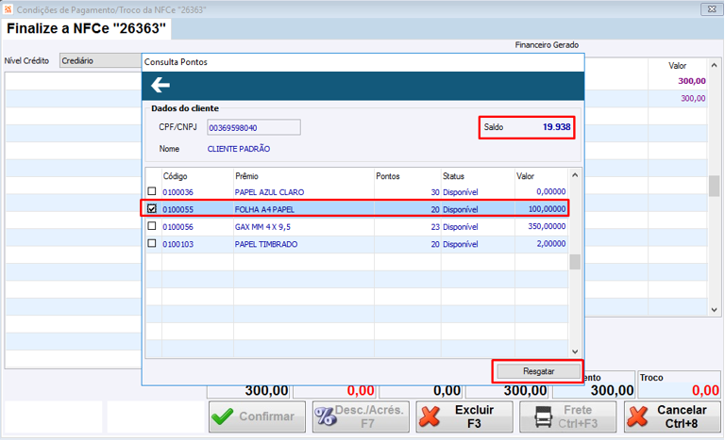Click scroll up arrow in Financeiro Gerado list
Screen dimensions: 725x440
pos(715,66)
